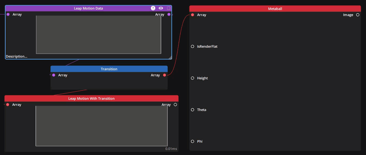
Task: Click preview area inside Leap Motion With Transition
Action: click(x=101, y=126)
